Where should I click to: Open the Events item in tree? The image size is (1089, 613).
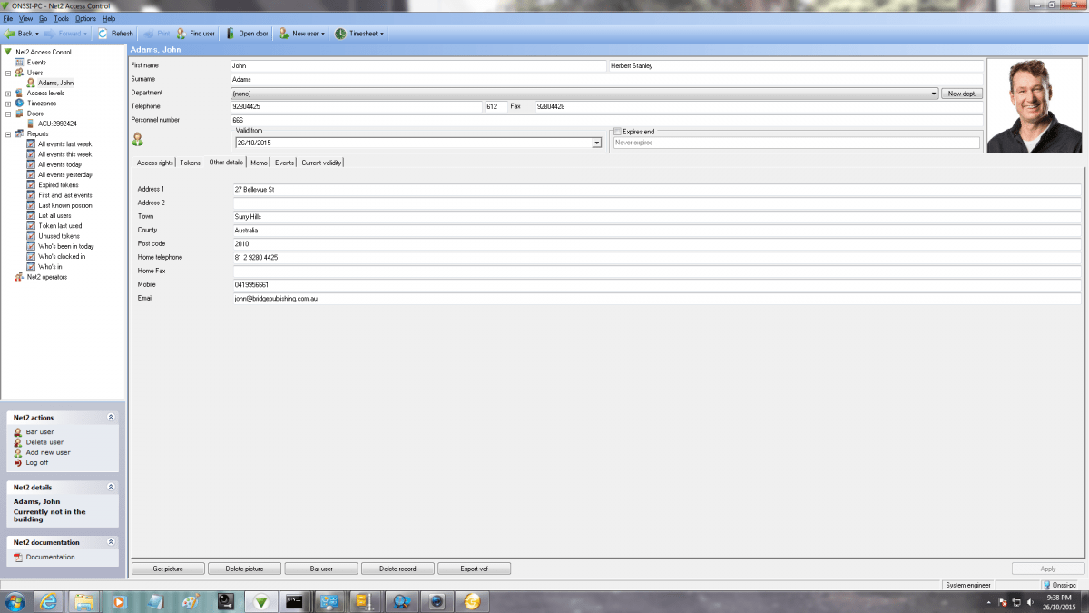click(36, 63)
